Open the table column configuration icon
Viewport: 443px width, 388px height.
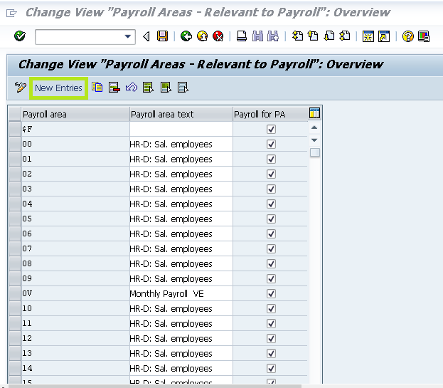point(314,113)
